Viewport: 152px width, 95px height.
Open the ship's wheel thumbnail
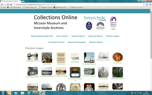47,58
